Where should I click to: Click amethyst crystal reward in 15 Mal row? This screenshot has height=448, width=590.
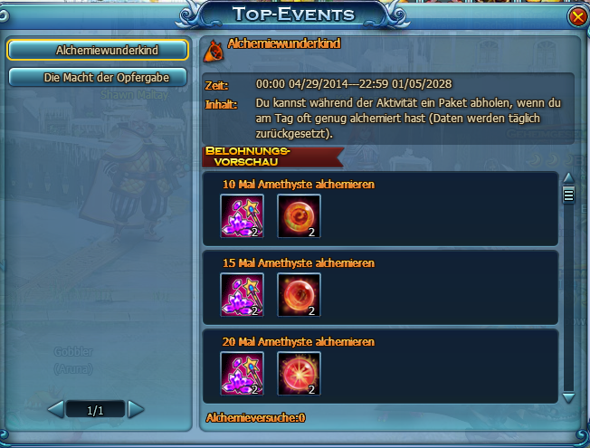click(242, 295)
